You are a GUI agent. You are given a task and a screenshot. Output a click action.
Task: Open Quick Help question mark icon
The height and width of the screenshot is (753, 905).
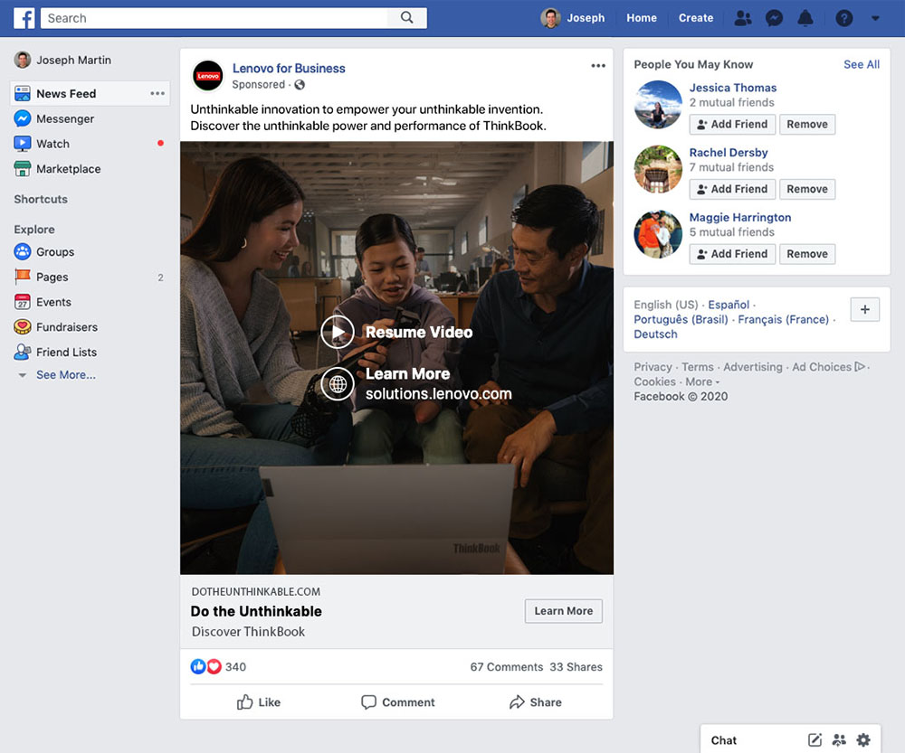point(843,18)
